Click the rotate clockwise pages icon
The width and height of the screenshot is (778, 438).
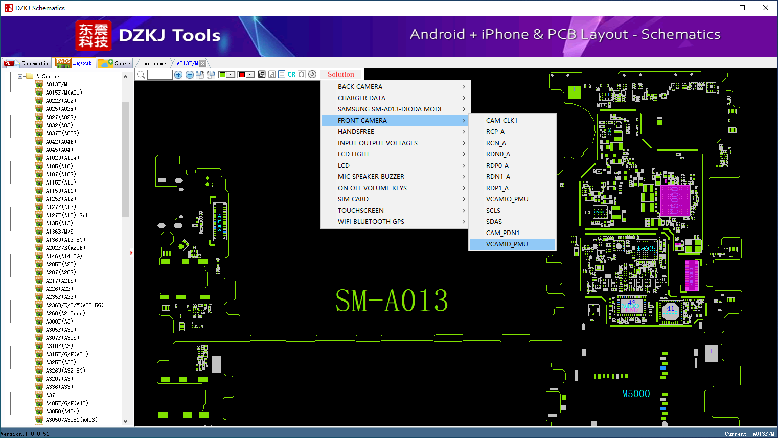pos(200,75)
